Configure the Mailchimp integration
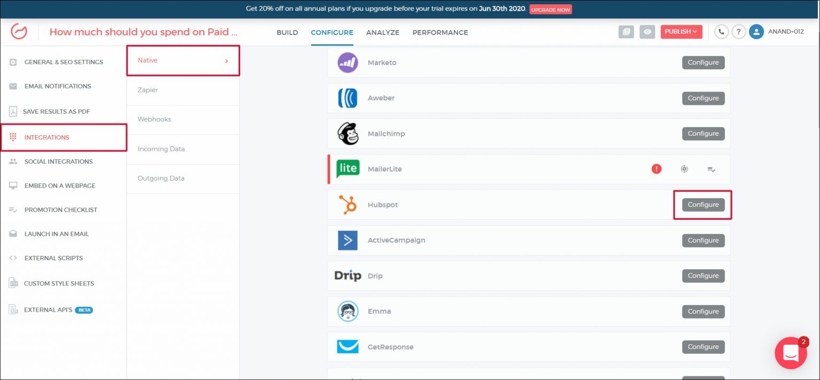The width and height of the screenshot is (820, 380). (x=703, y=134)
